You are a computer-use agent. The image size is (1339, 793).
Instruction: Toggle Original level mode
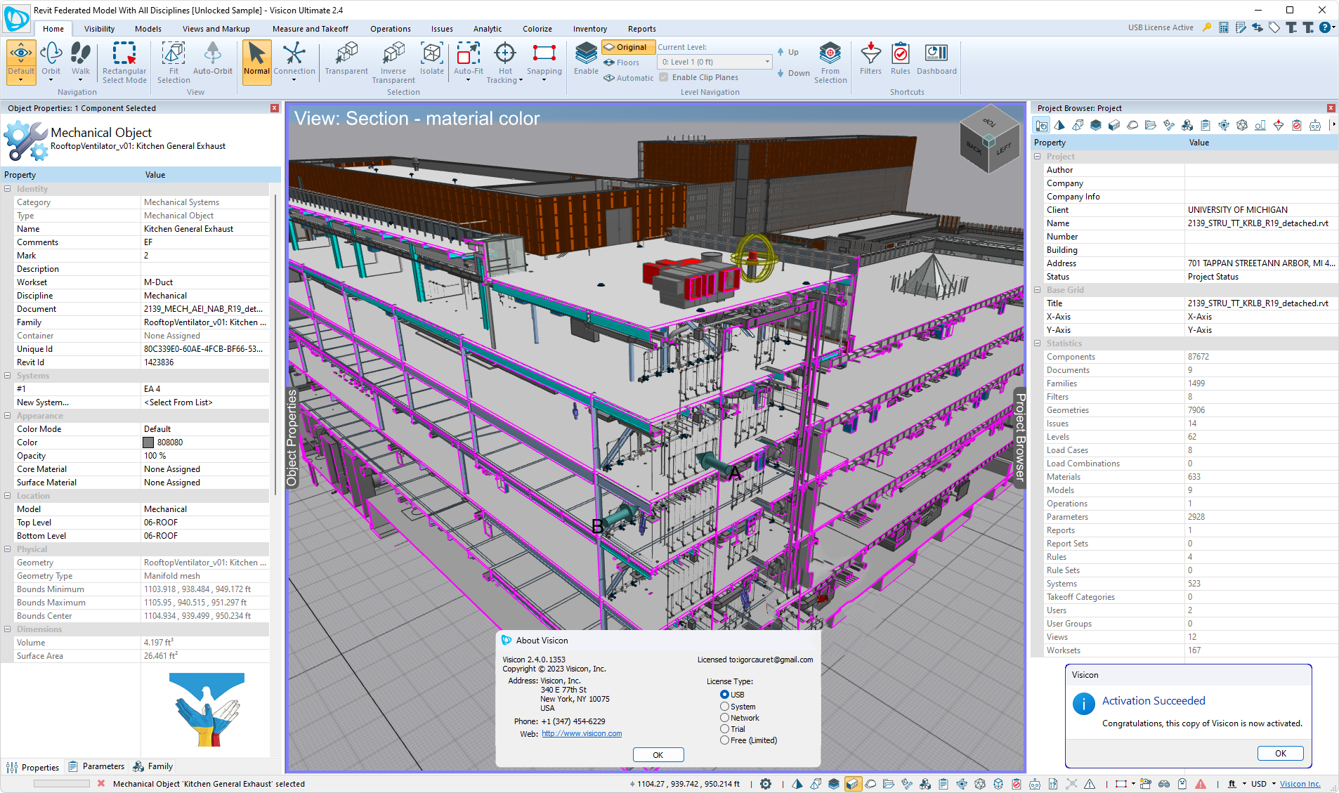(x=627, y=47)
